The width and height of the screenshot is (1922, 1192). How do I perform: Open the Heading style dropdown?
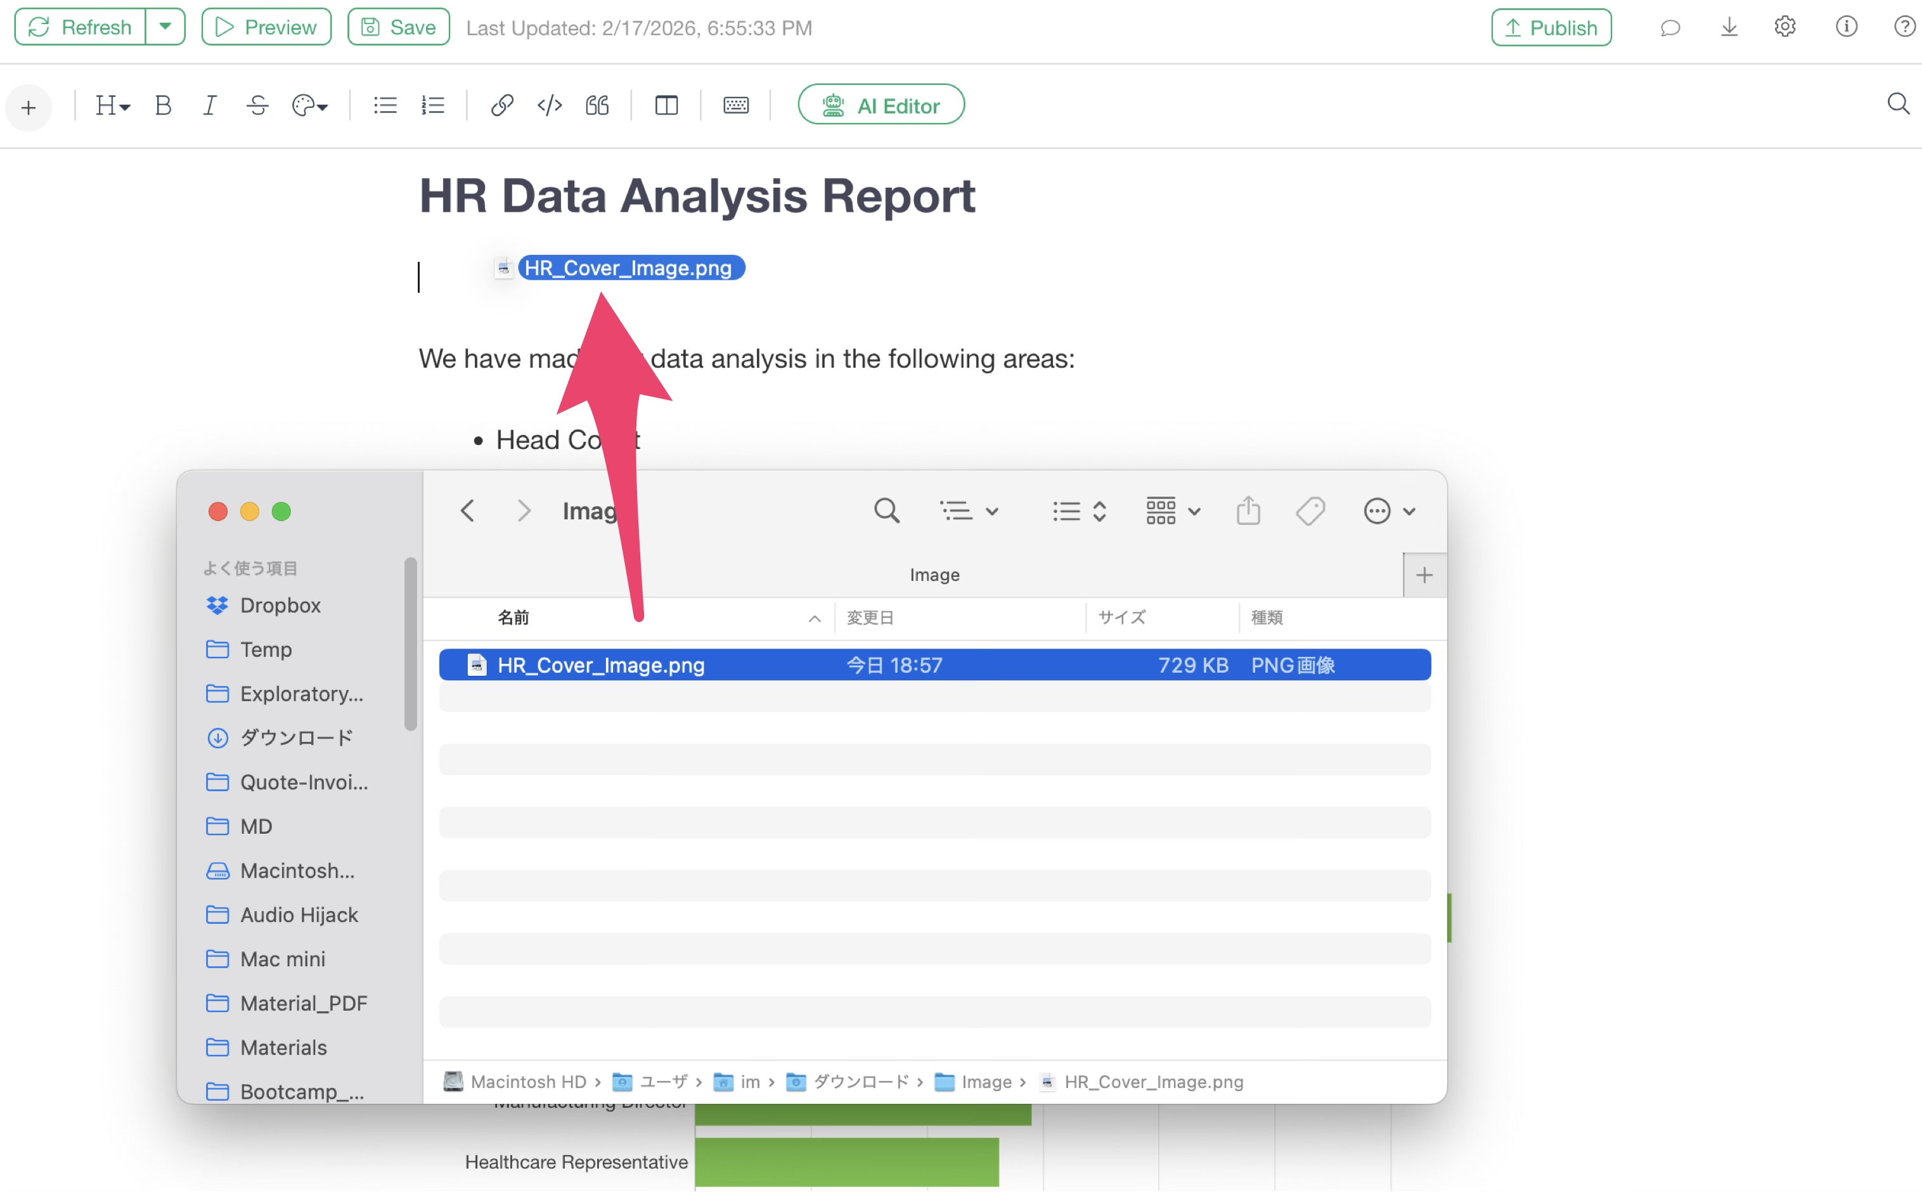coord(112,105)
